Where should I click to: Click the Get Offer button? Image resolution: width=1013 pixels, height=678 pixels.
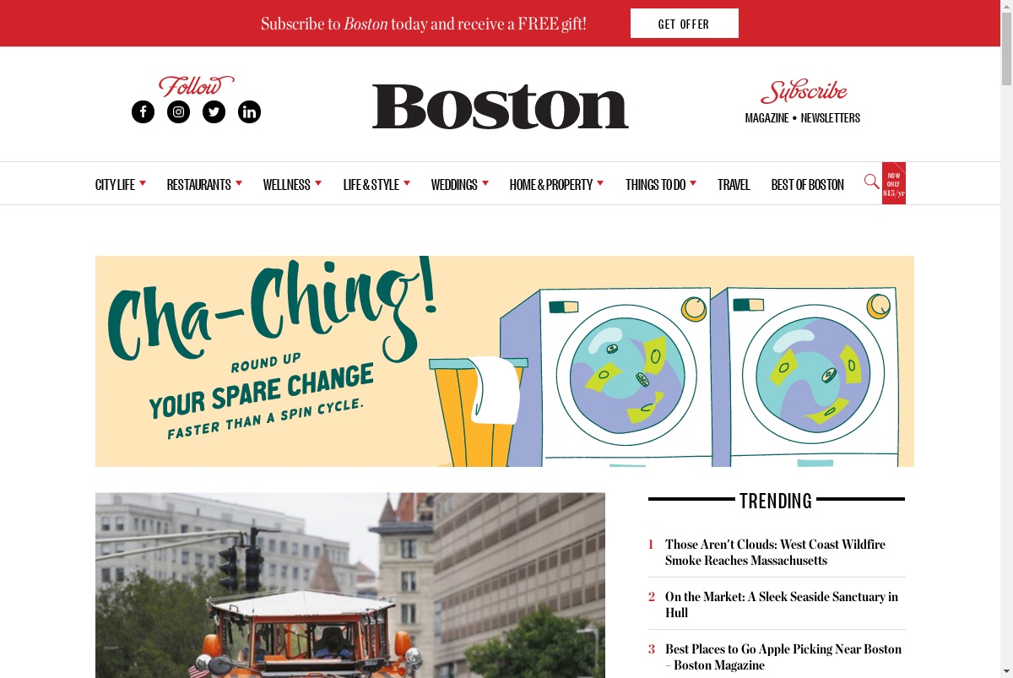coord(685,24)
